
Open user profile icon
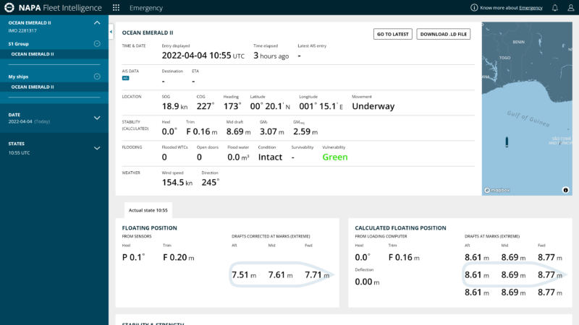[x=570, y=8]
